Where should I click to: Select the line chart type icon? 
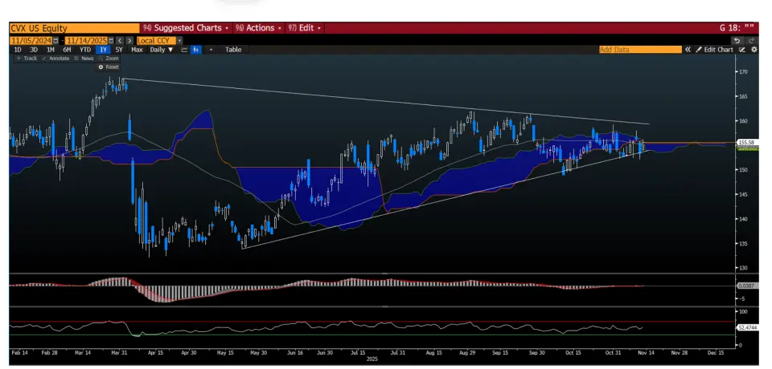[x=185, y=50]
